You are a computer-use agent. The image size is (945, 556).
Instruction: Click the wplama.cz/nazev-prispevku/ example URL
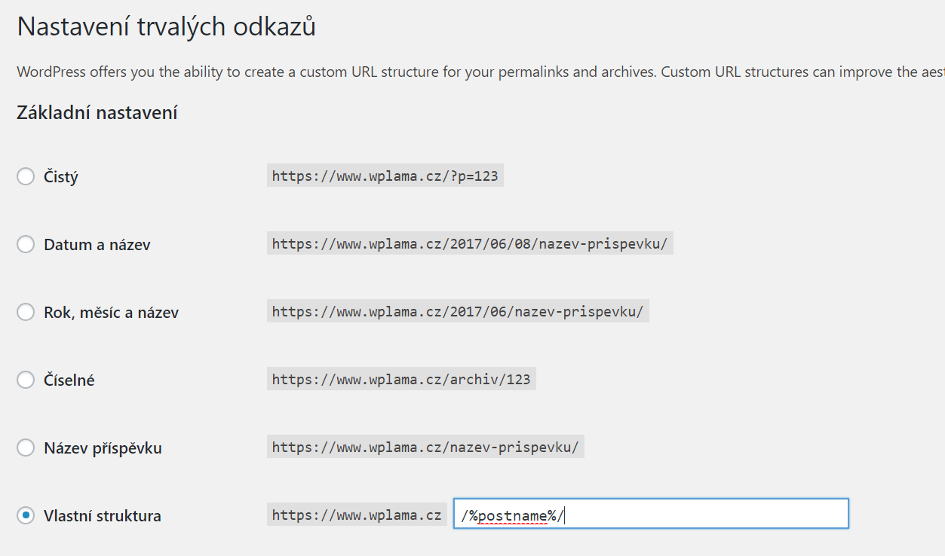click(x=425, y=447)
